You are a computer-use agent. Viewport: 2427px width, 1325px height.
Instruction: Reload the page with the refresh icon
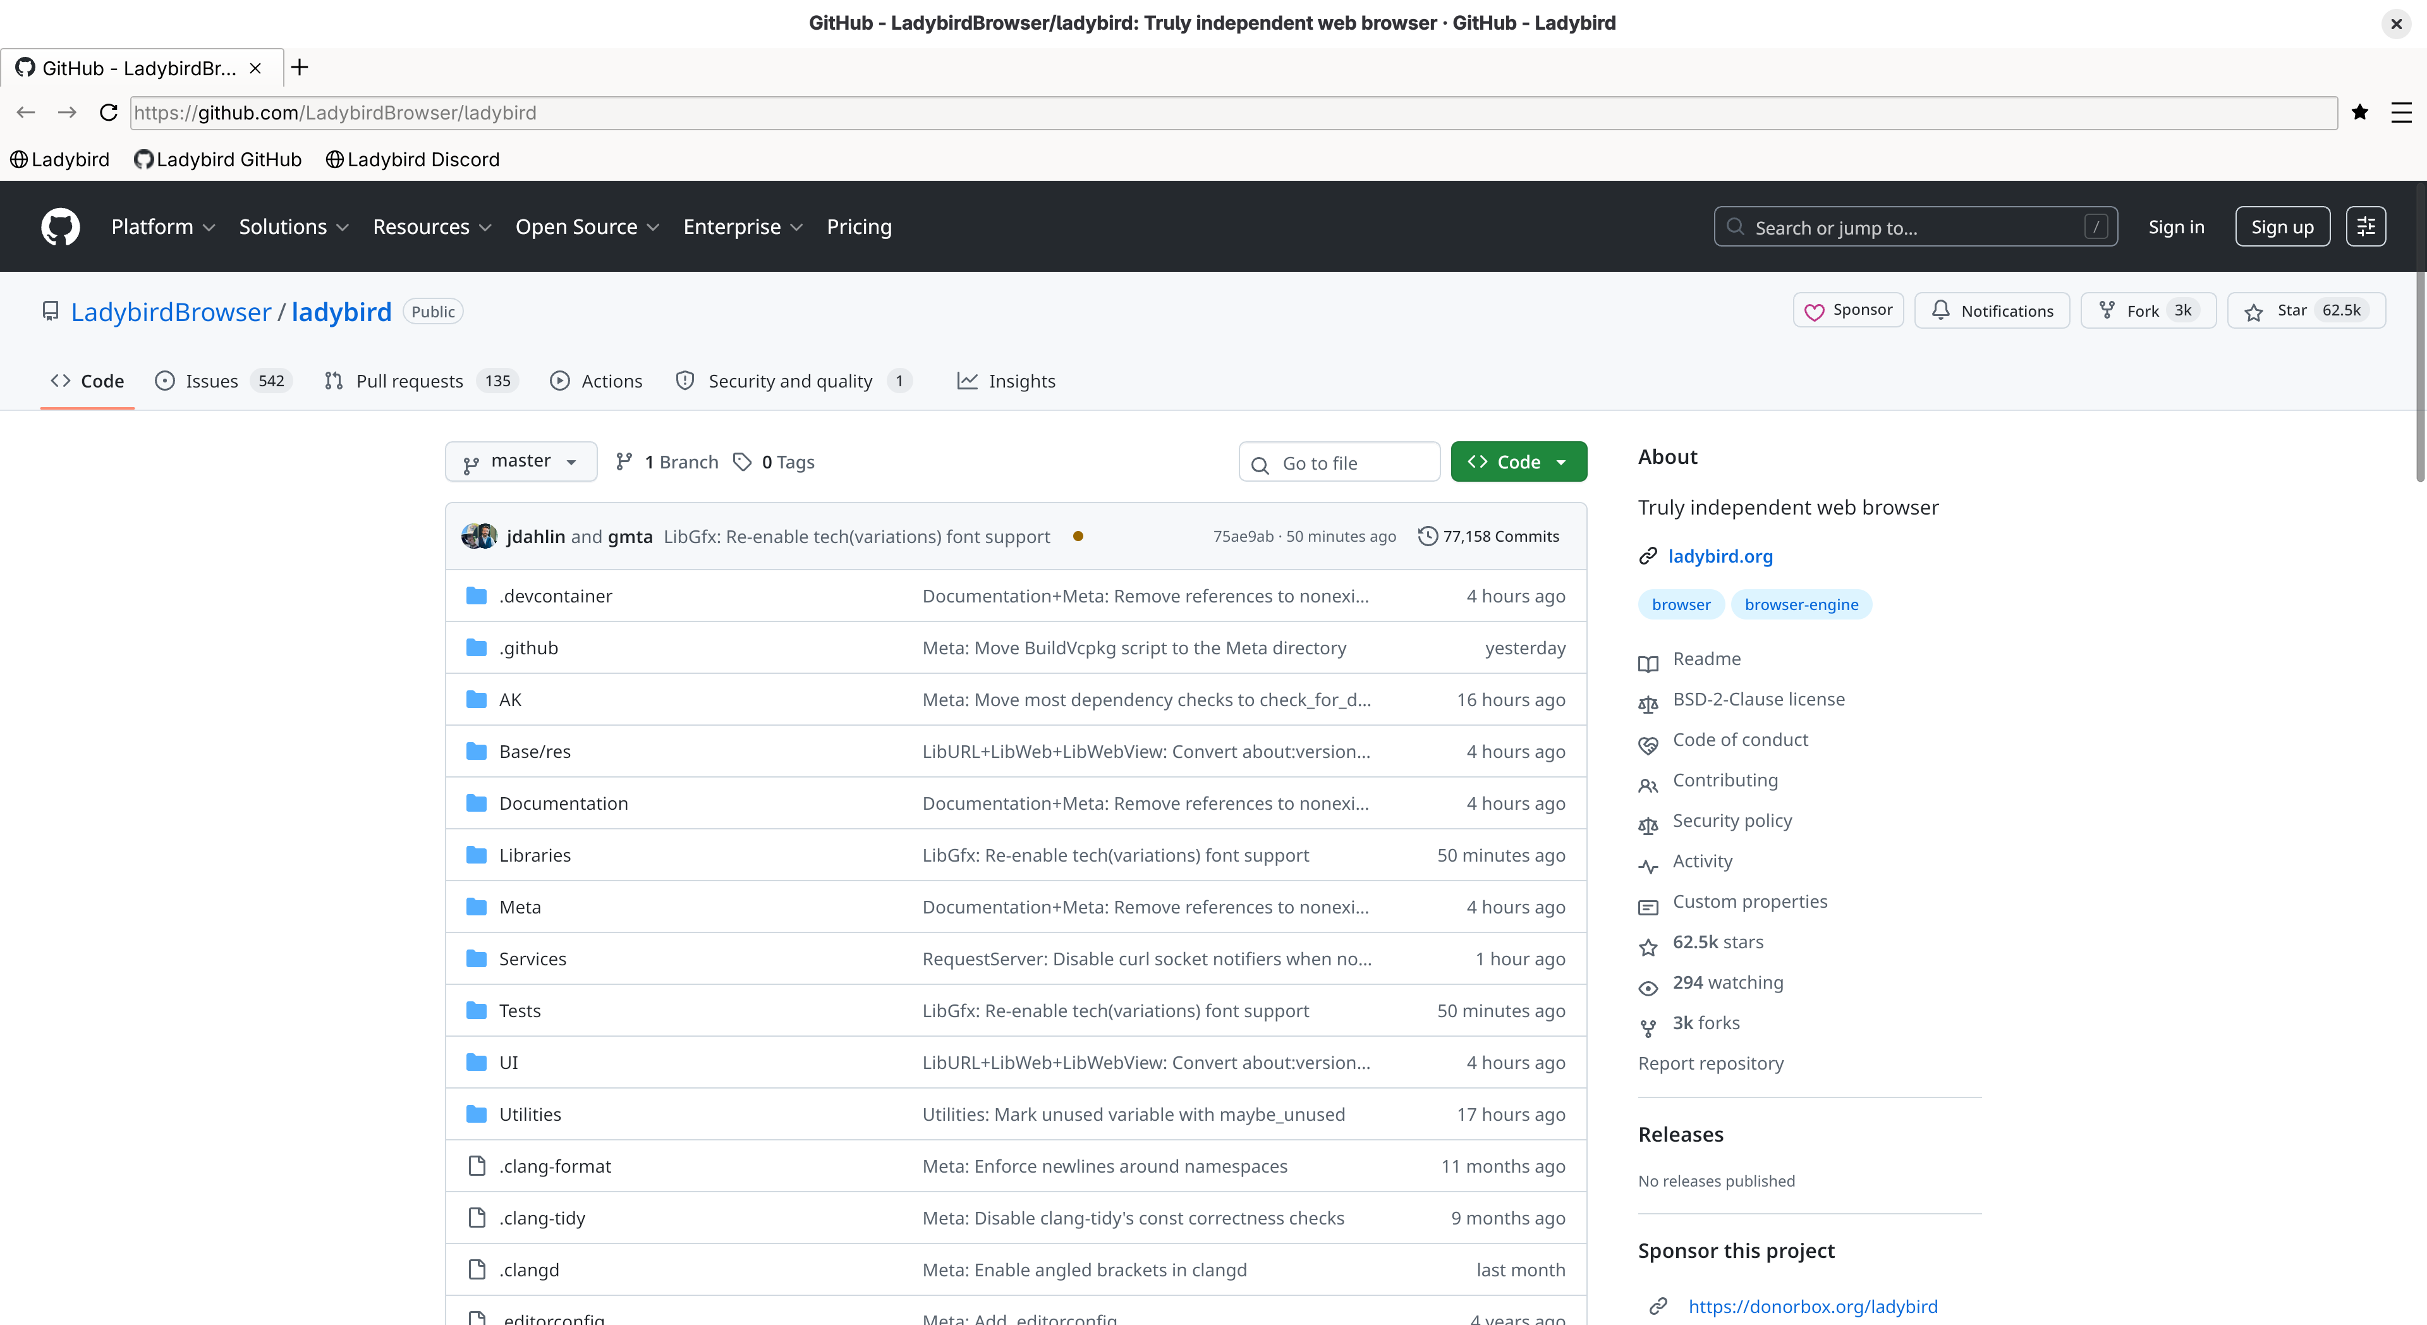pyautogui.click(x=108, y=112)
